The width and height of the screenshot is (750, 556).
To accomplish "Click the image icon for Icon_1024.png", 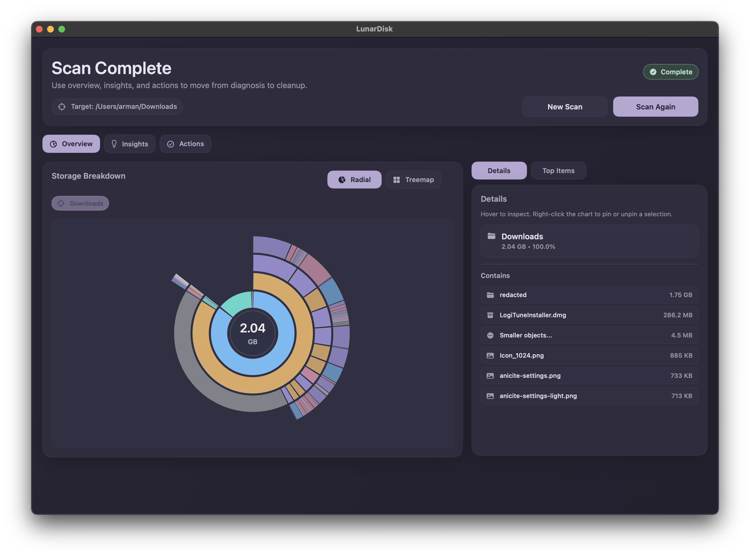I will tap(490, 356).
